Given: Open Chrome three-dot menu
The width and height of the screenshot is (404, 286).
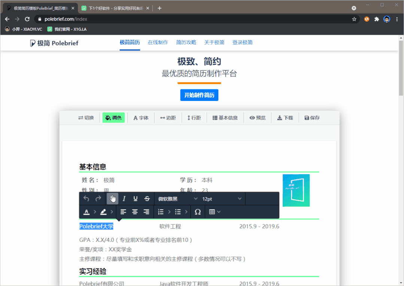Looking at the screenshot, I should point(397,19).
